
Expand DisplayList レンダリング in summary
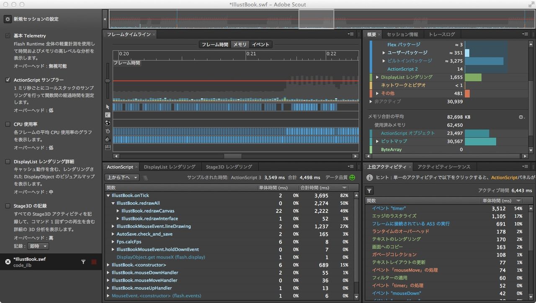click(x=377, y=77)
